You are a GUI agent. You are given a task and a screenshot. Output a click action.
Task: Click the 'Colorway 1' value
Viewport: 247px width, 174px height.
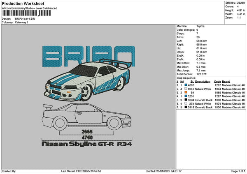pos(21,23)
